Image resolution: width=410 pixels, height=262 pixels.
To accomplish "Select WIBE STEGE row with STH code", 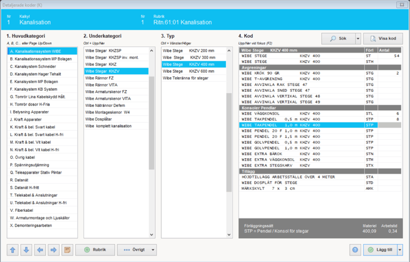I will pos(320,62).
